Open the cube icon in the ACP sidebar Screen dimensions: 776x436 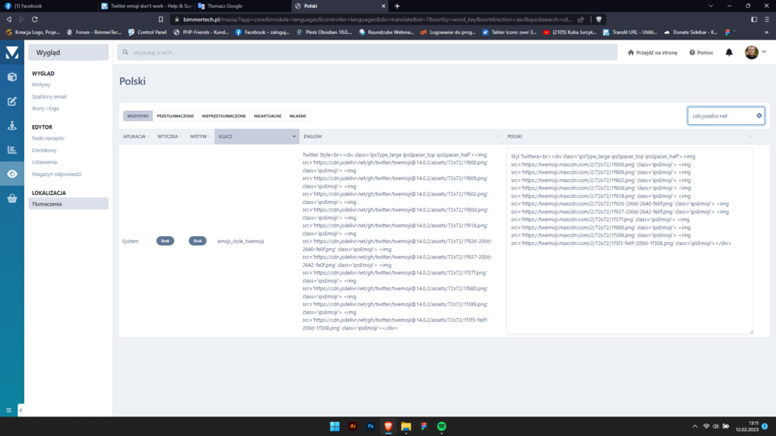[12, 77]
